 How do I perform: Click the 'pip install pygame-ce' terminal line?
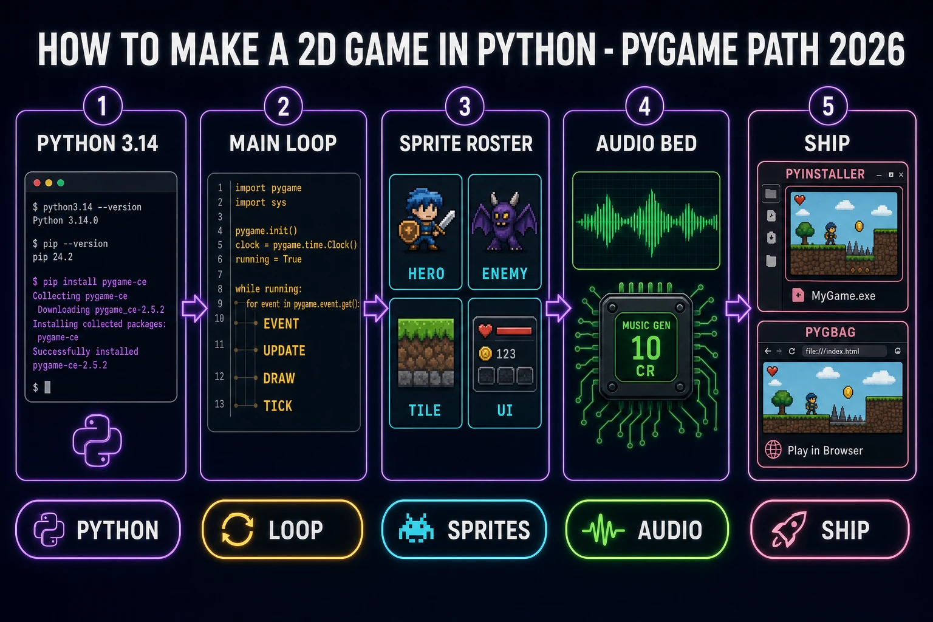click(89, 282)
